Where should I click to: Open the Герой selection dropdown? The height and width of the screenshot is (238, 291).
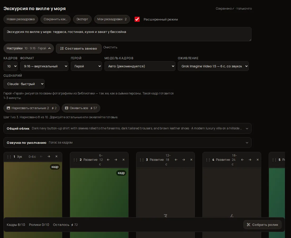coord(86,66)
